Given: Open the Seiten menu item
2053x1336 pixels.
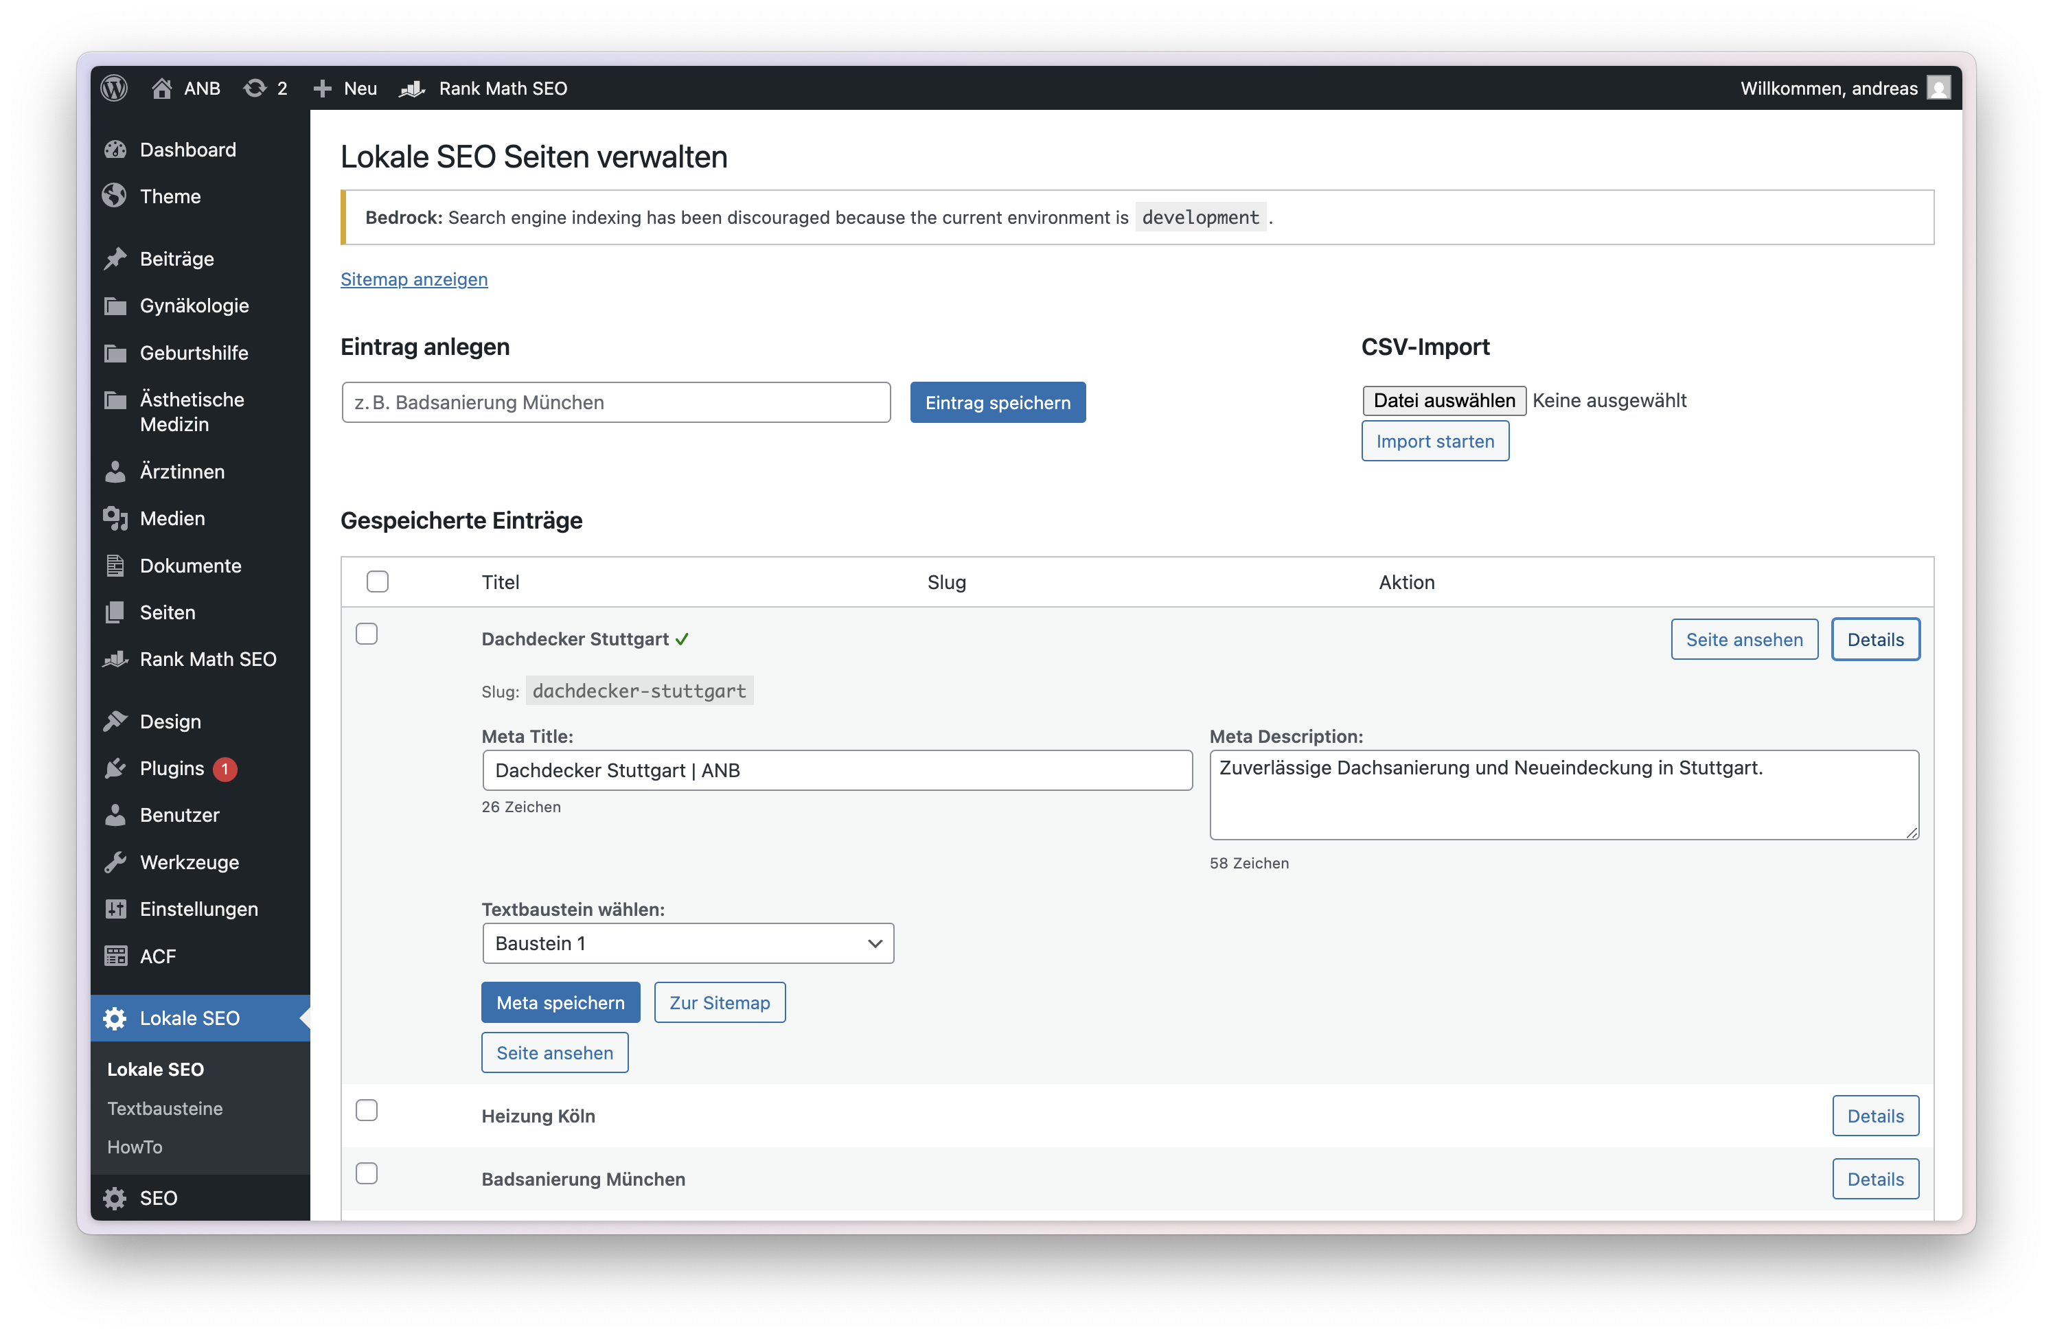Looking at the screenshot, I should tap(200, 613).
